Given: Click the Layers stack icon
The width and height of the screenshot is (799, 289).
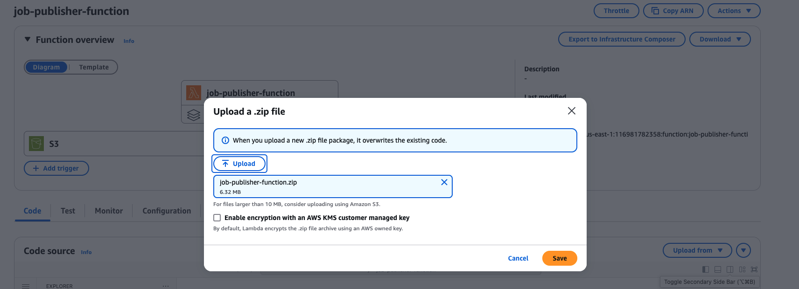Looking at the screenshot, I should coord(193,115).
